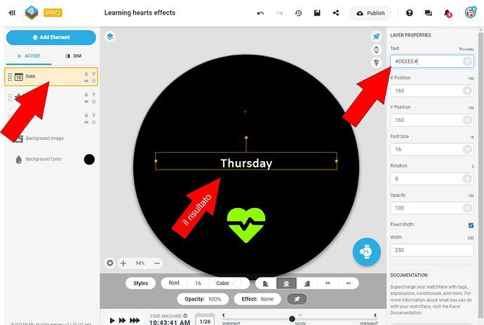Image resolution: width=484 pixels, height=325 pixels.
Task: Toggle the Date layer lock
Action: (x=86, y=74)
